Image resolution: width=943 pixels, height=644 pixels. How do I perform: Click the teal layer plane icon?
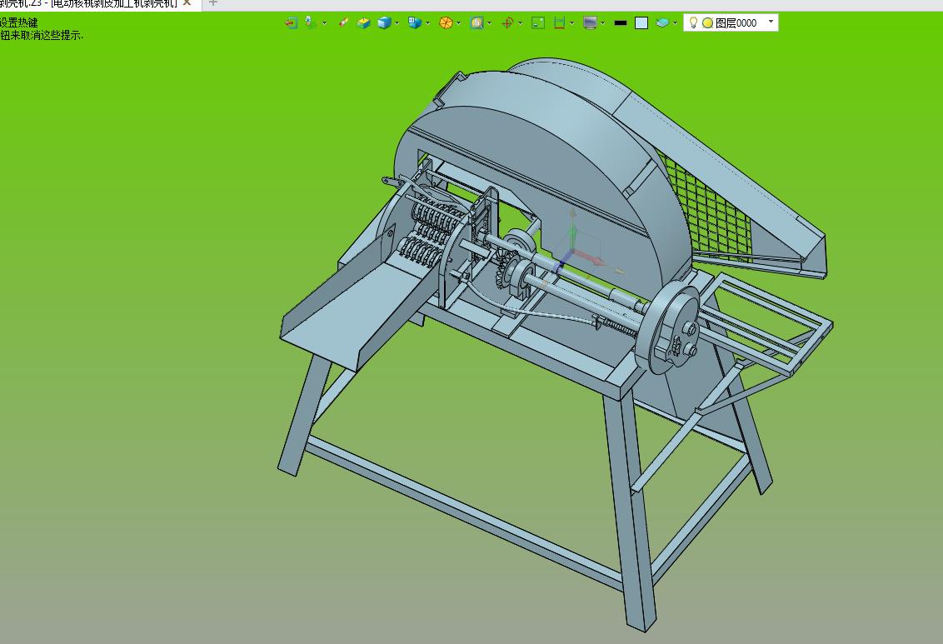click(662, 22)
